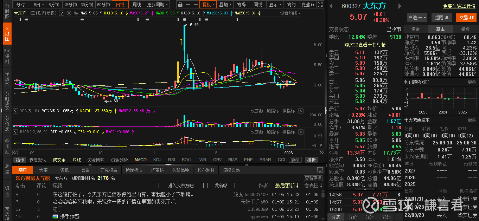Screen dimensions: 479x221
Task: Toggle 资金博弈 indicator
Action: pos(96,160)
